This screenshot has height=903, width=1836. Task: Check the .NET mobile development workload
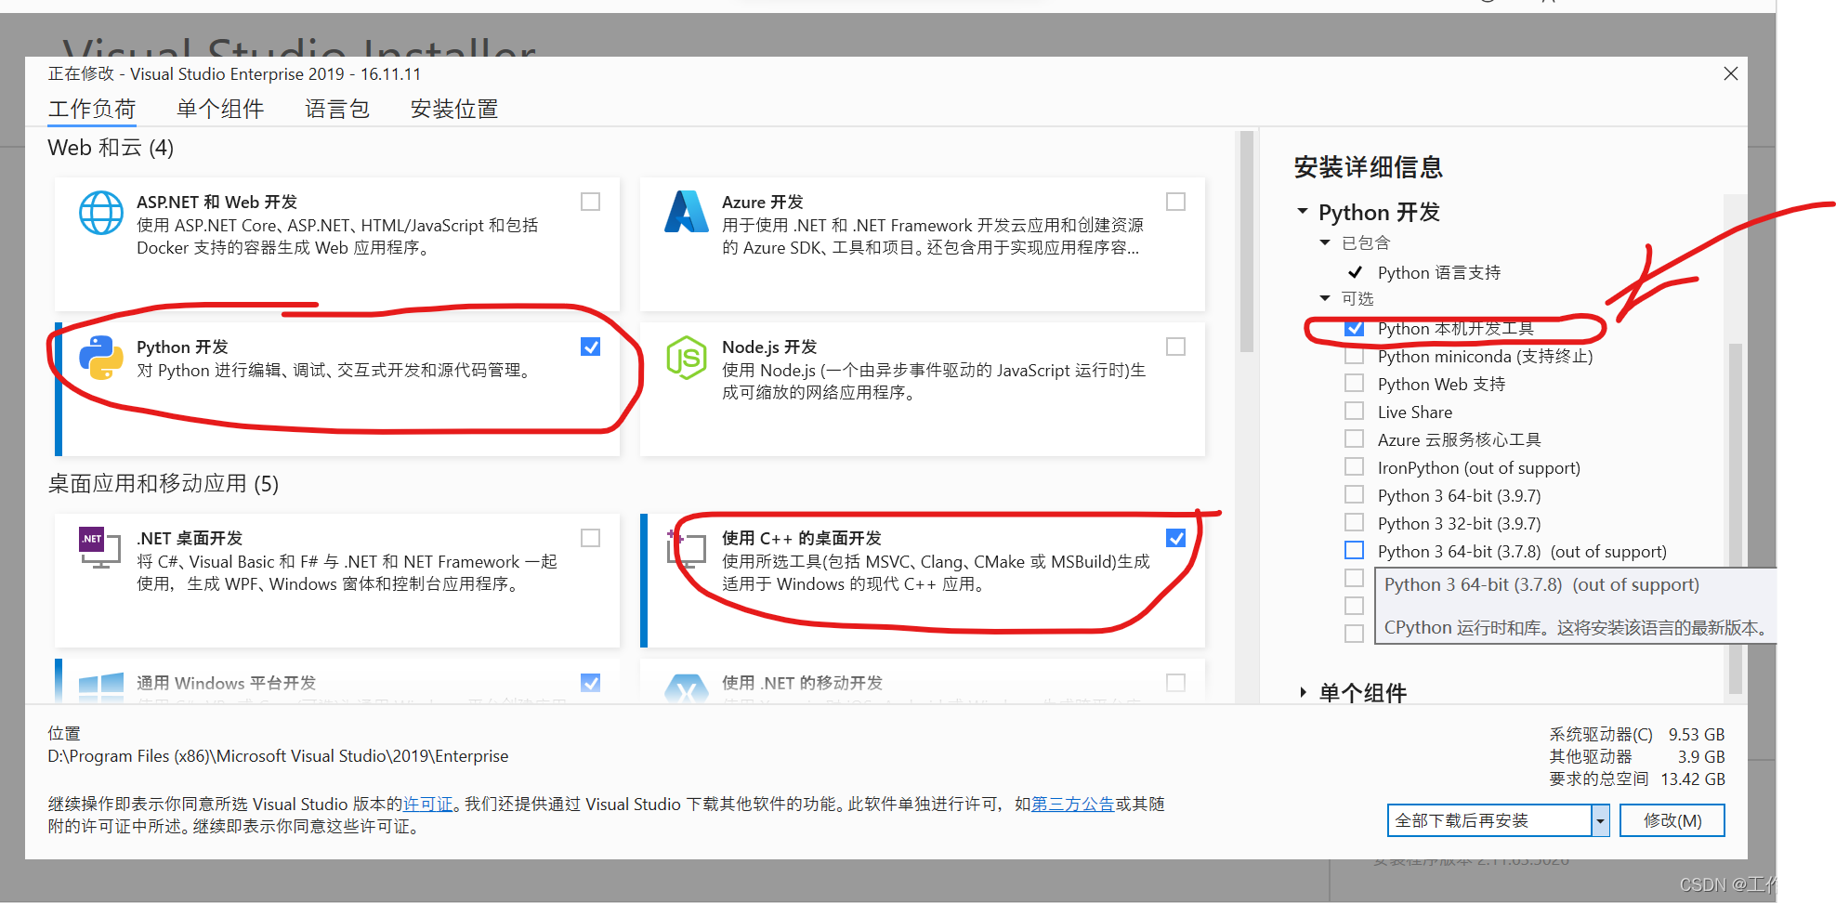(1175, 683)
